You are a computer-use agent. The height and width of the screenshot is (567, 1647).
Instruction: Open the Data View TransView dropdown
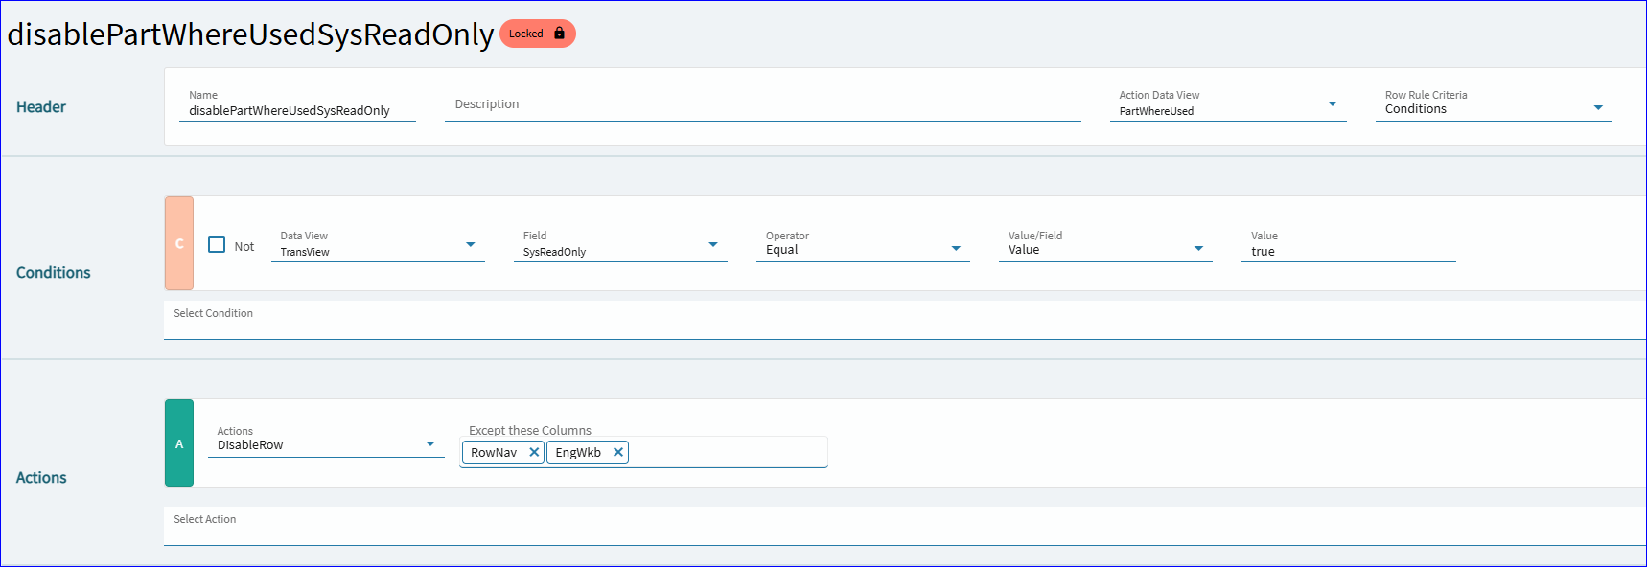pyautogui.click(x=378, y=245)
